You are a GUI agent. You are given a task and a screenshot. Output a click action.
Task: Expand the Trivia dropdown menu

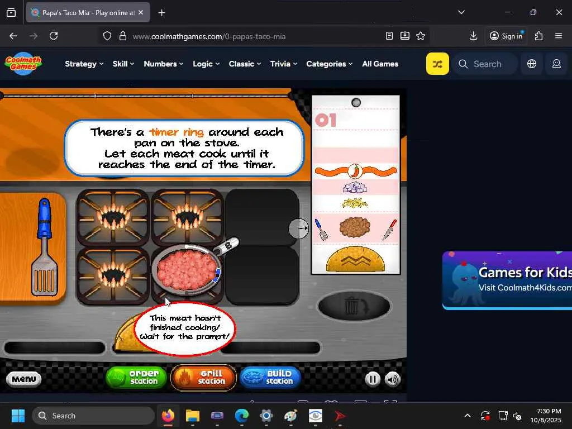(x=283, y=64)
